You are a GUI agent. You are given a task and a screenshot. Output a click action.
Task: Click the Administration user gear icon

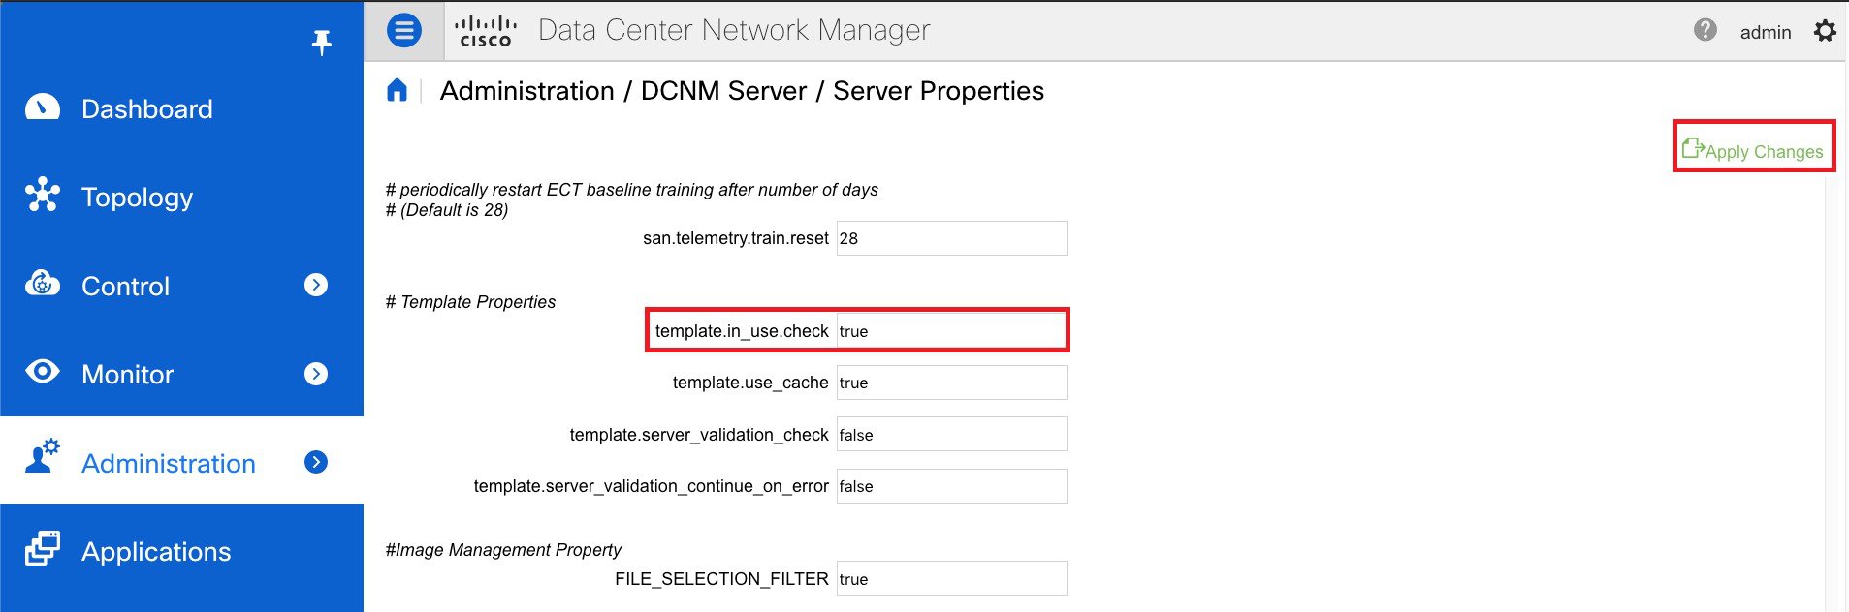click(43, 456)
